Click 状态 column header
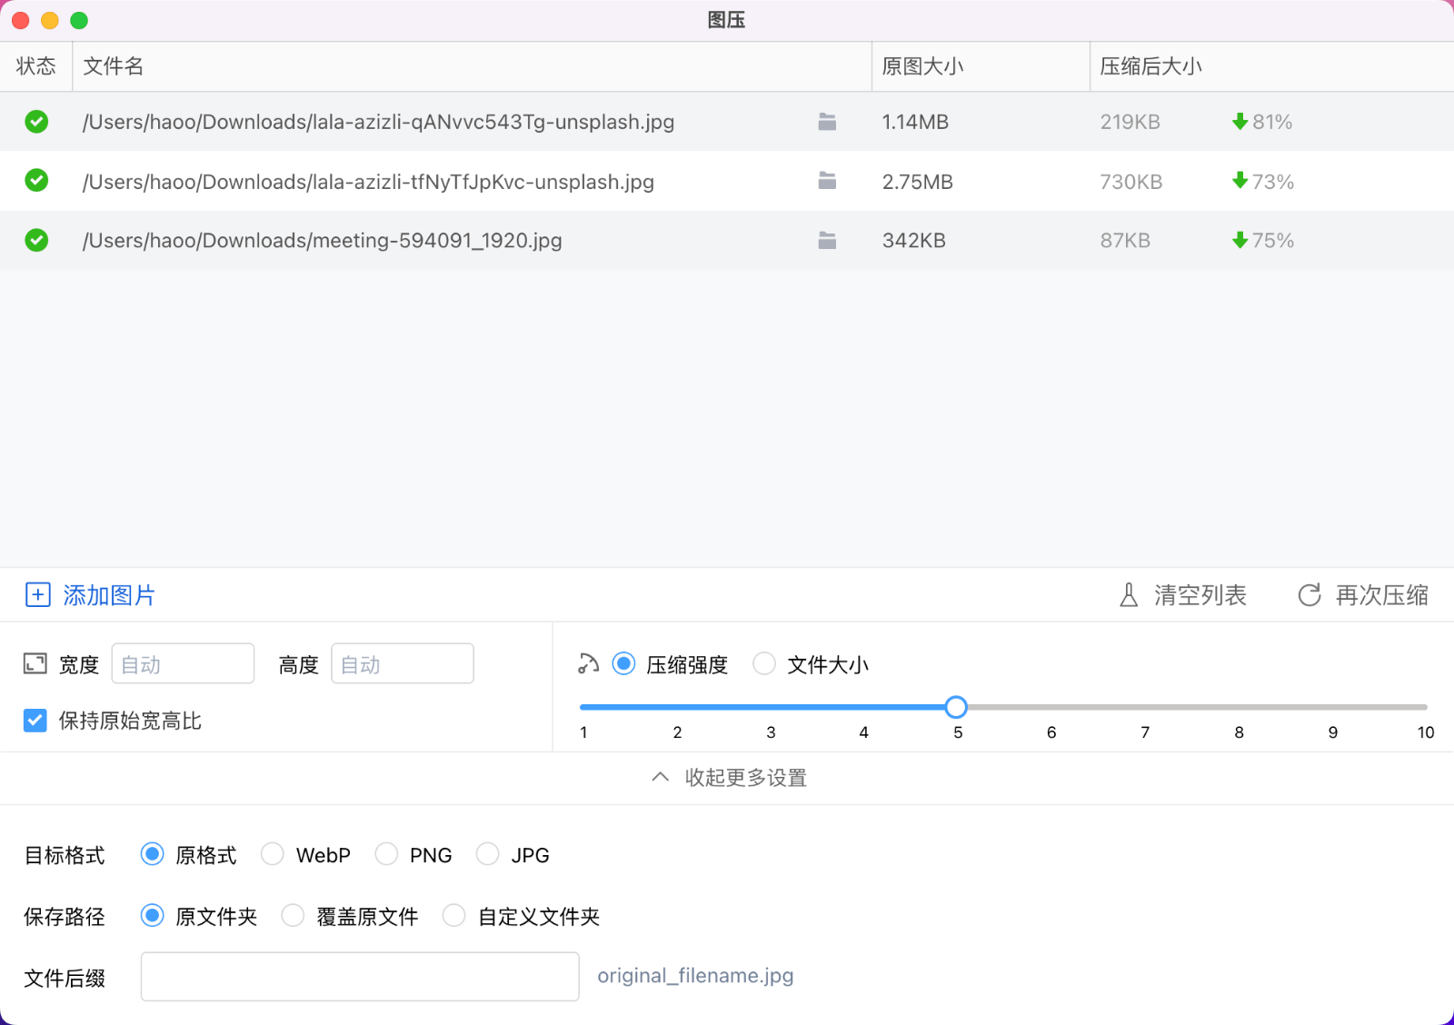The width and height of the screenshot is (1454, 1025). coord(36,66)
